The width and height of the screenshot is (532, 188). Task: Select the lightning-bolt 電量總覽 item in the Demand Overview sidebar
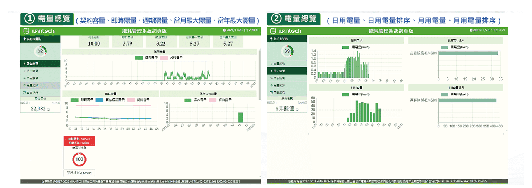point(40,71)
